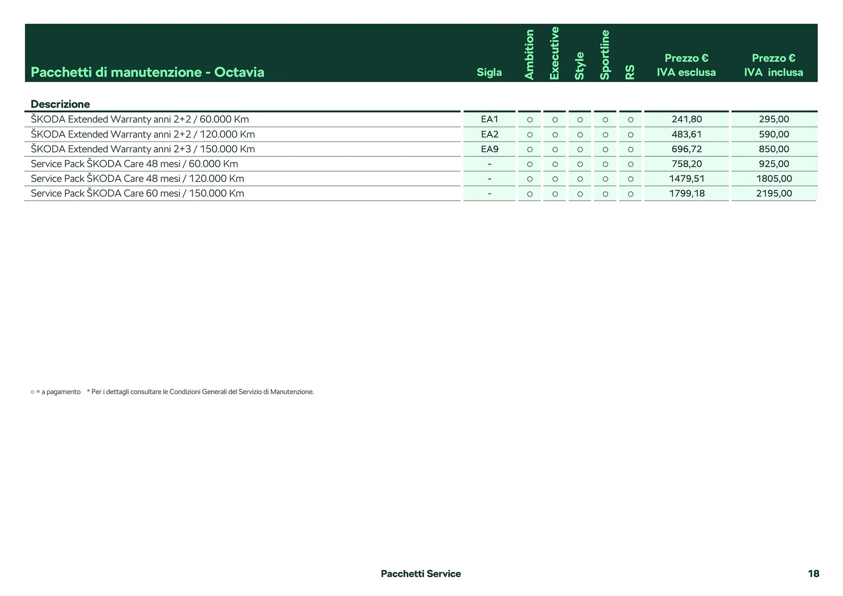Click RS circle for Care 60 mesi / 150.000 Km
This screenshot has width=843, height=596.
[630, 194]
